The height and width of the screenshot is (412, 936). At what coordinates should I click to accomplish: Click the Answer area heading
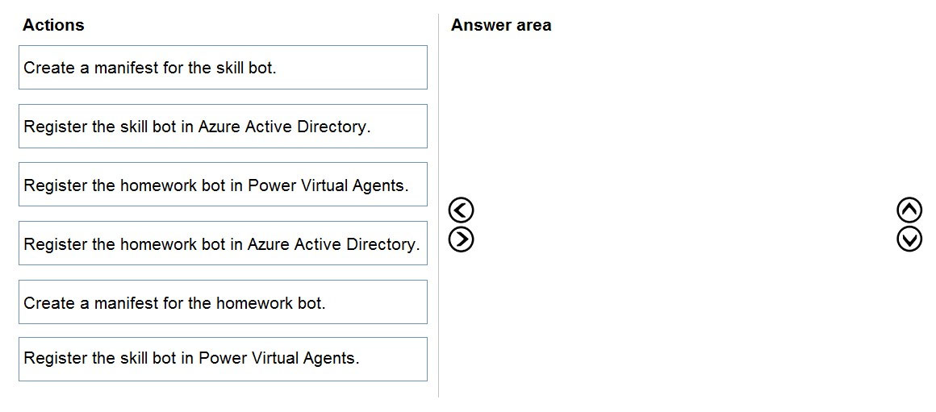click(x=501, y=25)
